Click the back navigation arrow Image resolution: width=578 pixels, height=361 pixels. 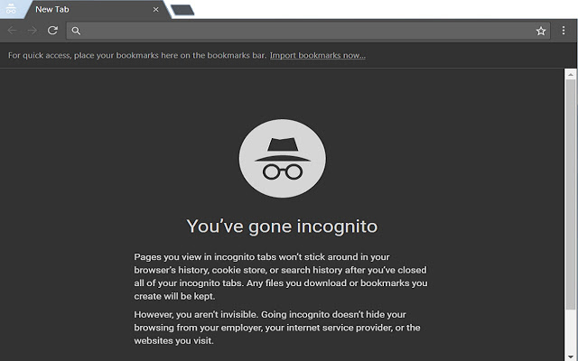[13, 31]
